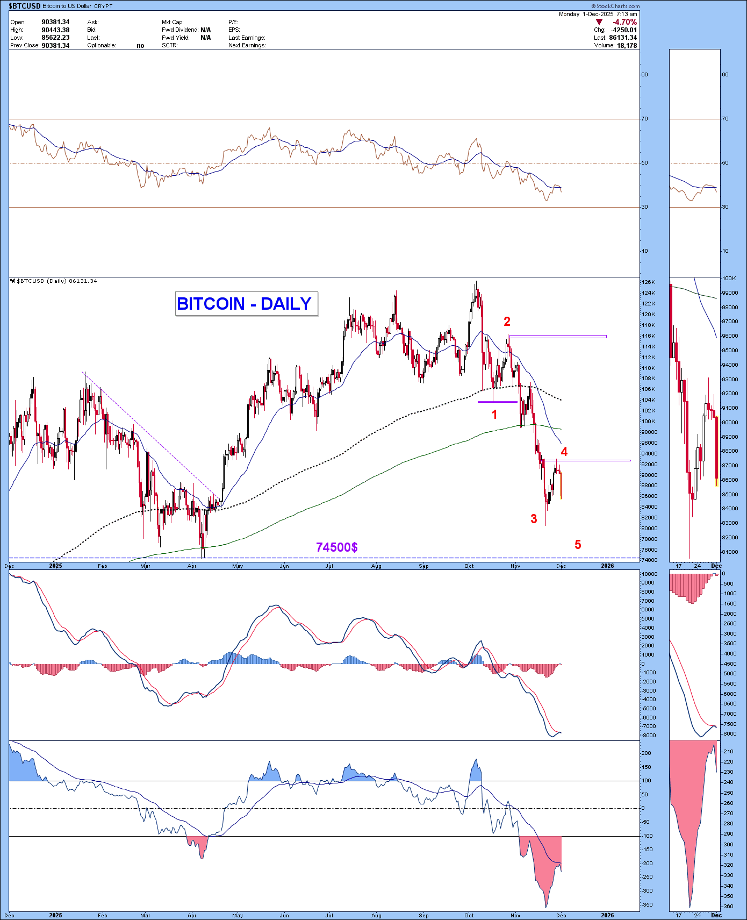Click the red wave label 2

click(507, 322)
